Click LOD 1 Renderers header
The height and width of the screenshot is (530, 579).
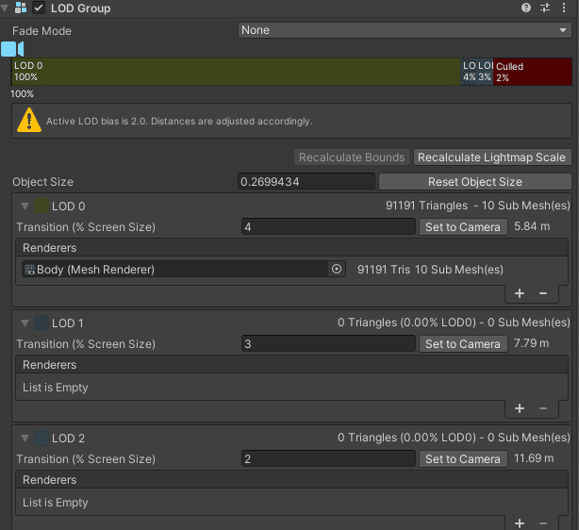[x=291, y=365]
